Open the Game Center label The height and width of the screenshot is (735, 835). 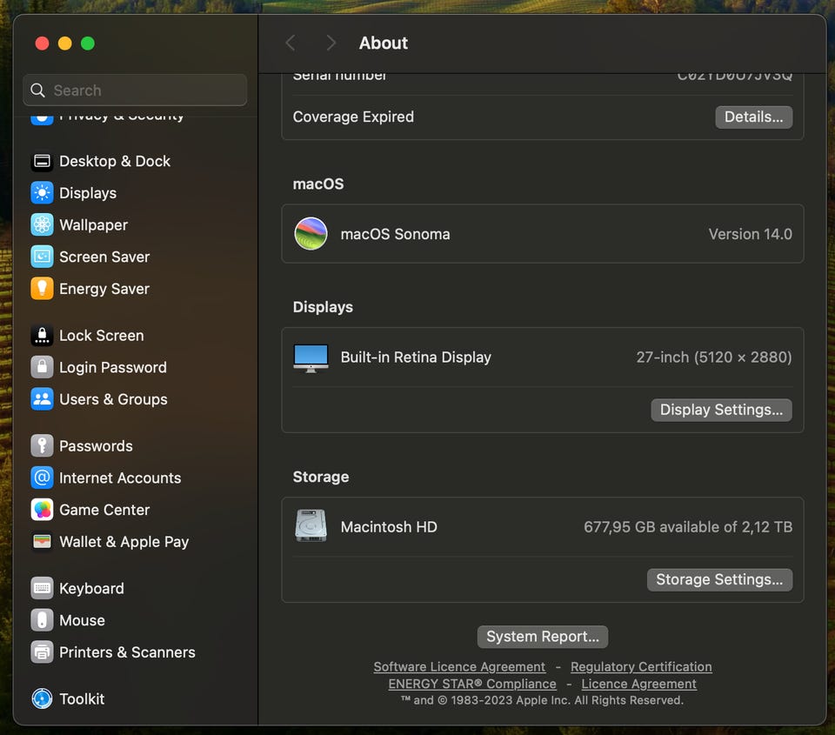(104, 510)
